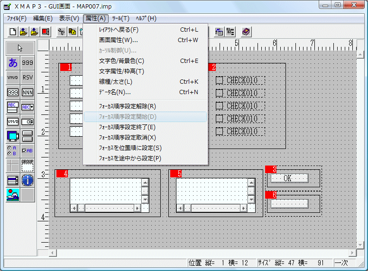Click list box 5 horizontal scroll right arrow
368x271 pixels.
click(244, 208)
